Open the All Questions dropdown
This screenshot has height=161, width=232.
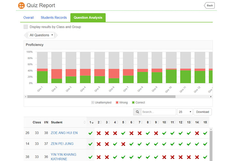pos(41,35)
